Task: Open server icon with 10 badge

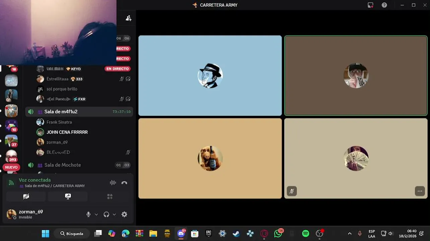Action: pos(11,126)
